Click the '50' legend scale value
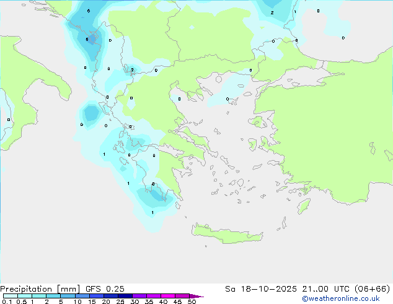Image resolution: width=393 pixels, height=304 pixels. tap(192, 302)
